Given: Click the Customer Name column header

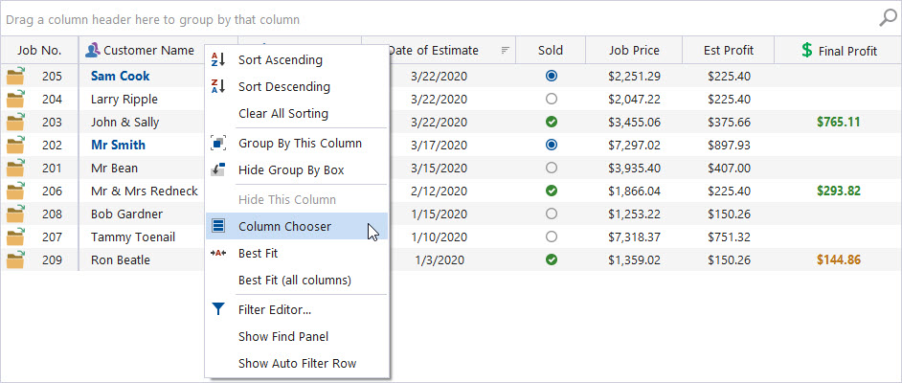Looking at the screenshot, I should pyautogui.click(x=142, y=50).
